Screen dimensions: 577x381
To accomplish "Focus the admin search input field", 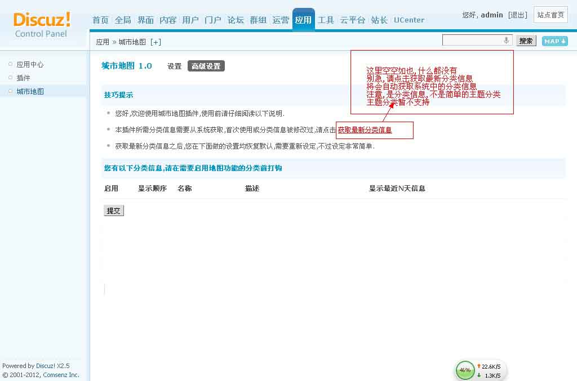I will point(477,40).
